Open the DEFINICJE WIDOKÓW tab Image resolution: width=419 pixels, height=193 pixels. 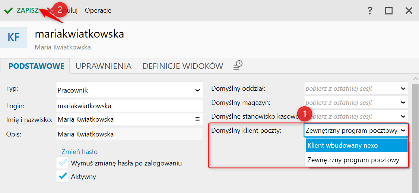pyautogui.click(x=183, y=66)
